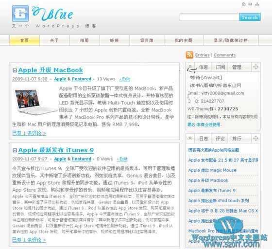
Task: Open the 我的主题 menu item
Action: pos(184,40)
